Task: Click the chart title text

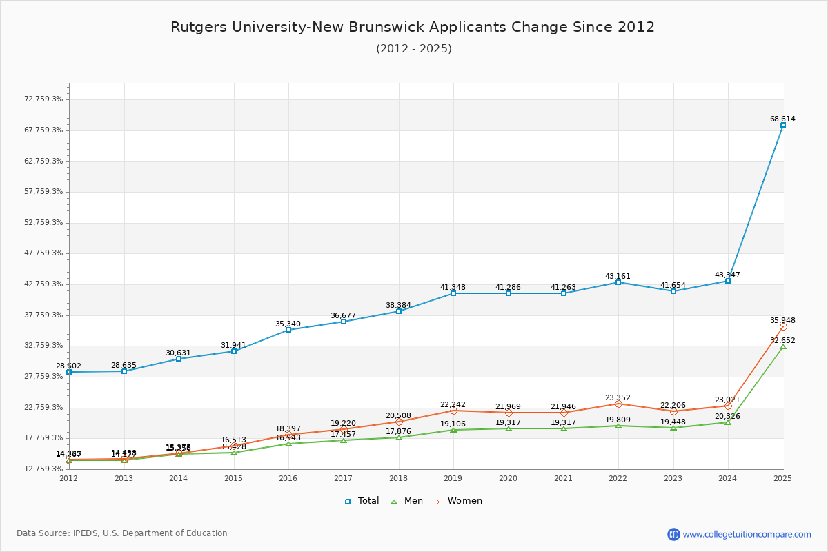Action: (x=413, y=27)
